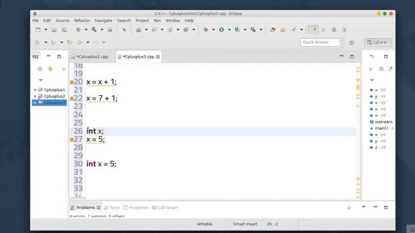Click the Profile launch icon
415x233 pixels.
point(237,30)
